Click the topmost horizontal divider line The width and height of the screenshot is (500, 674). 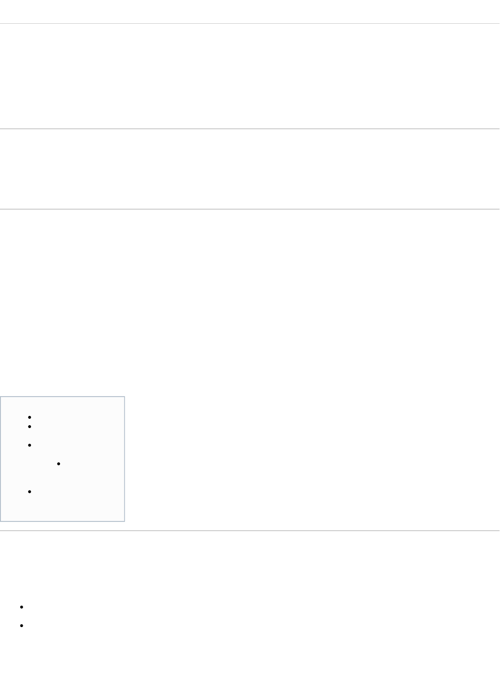[250, 23]
